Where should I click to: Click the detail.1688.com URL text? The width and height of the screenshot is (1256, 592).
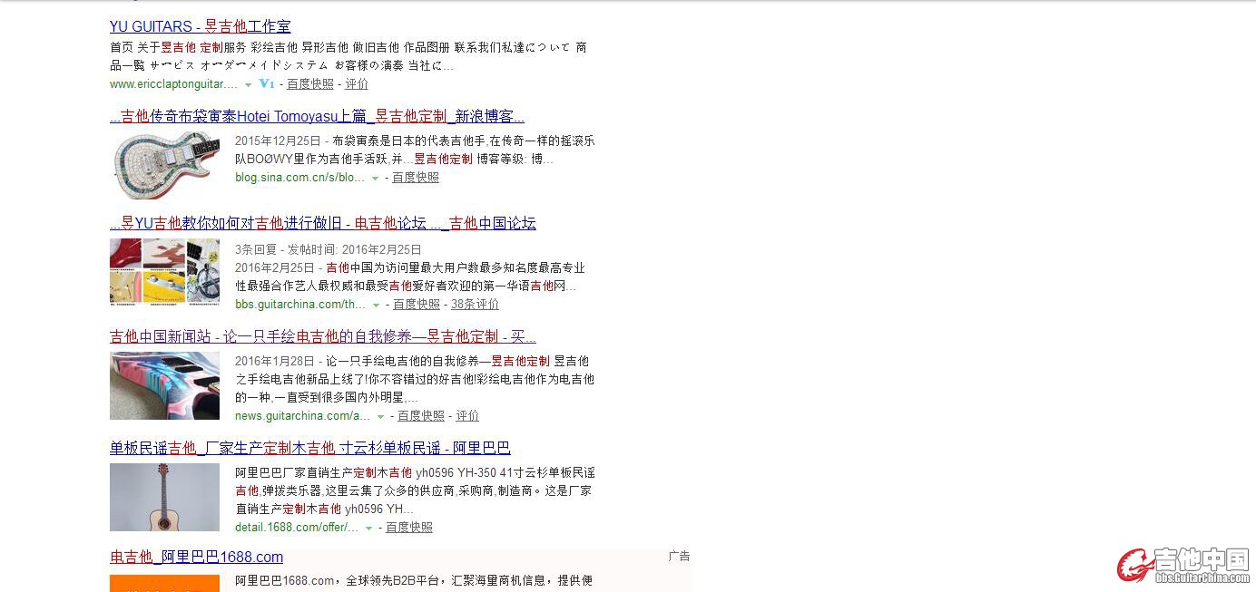pyautogui.click(x=297, y=527)
